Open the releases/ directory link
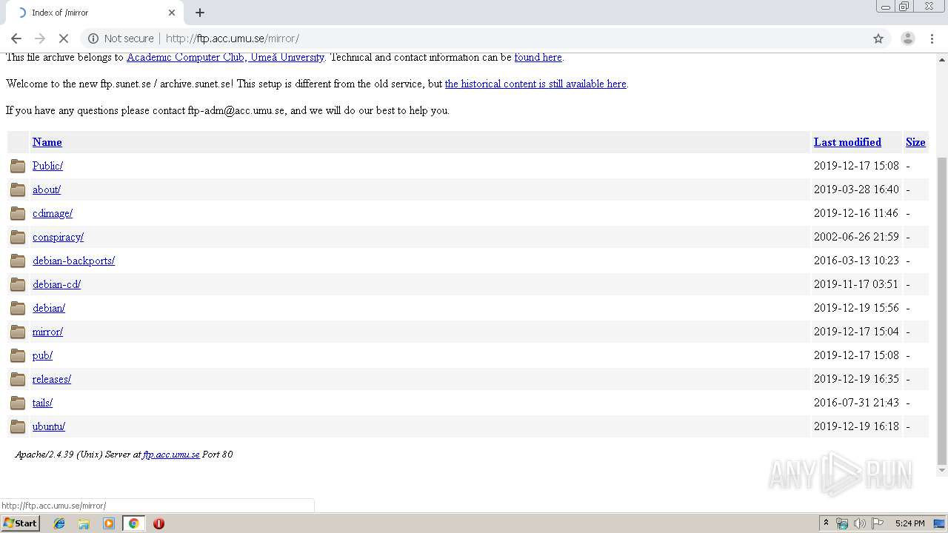The width and height of the screenshot is (948, 533). [x=52, y=379]
